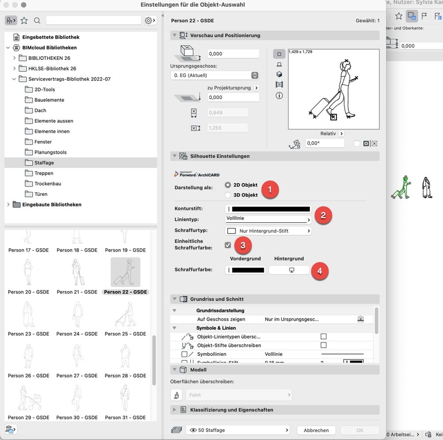
Task: Open the object library folder view button
Action: click(x=11, y=20)
